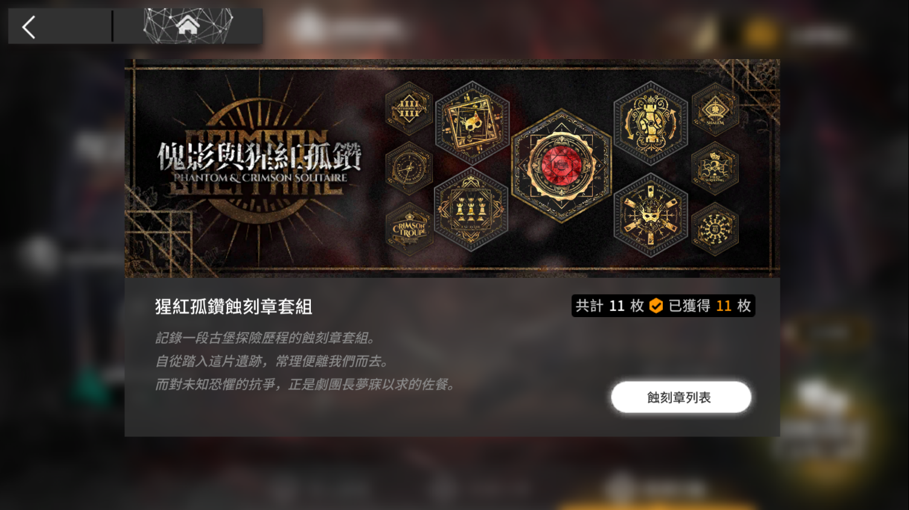Click the Phantom & Crimson Solitaire banner logo

(x=260, y=163)
